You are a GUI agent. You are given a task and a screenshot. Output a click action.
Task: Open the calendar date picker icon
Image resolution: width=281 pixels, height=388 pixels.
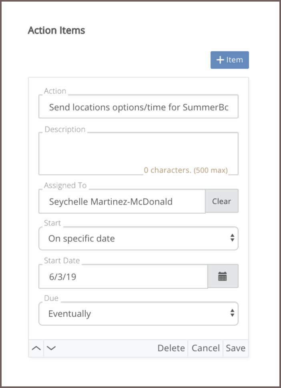223,276
